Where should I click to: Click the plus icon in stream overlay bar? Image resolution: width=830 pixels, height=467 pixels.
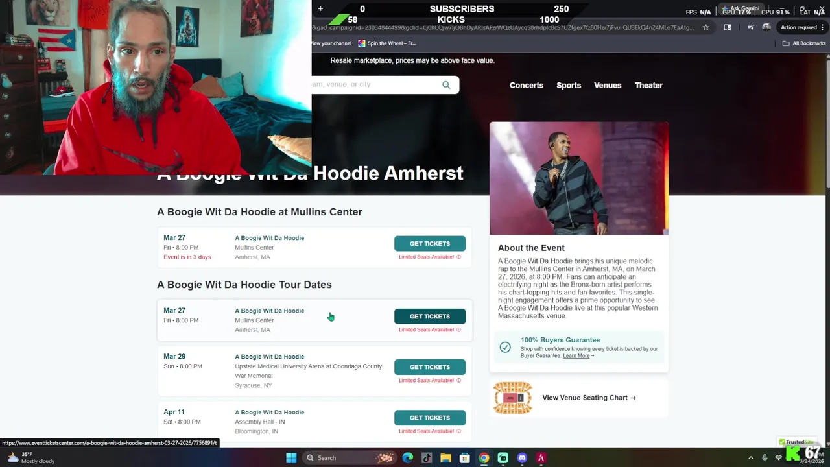click(320, 9)
